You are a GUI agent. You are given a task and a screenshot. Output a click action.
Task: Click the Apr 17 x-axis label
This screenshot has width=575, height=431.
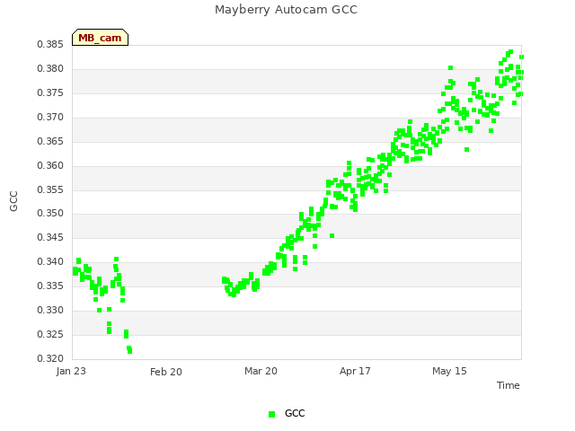pyautogui.click(x=355, y=371)
